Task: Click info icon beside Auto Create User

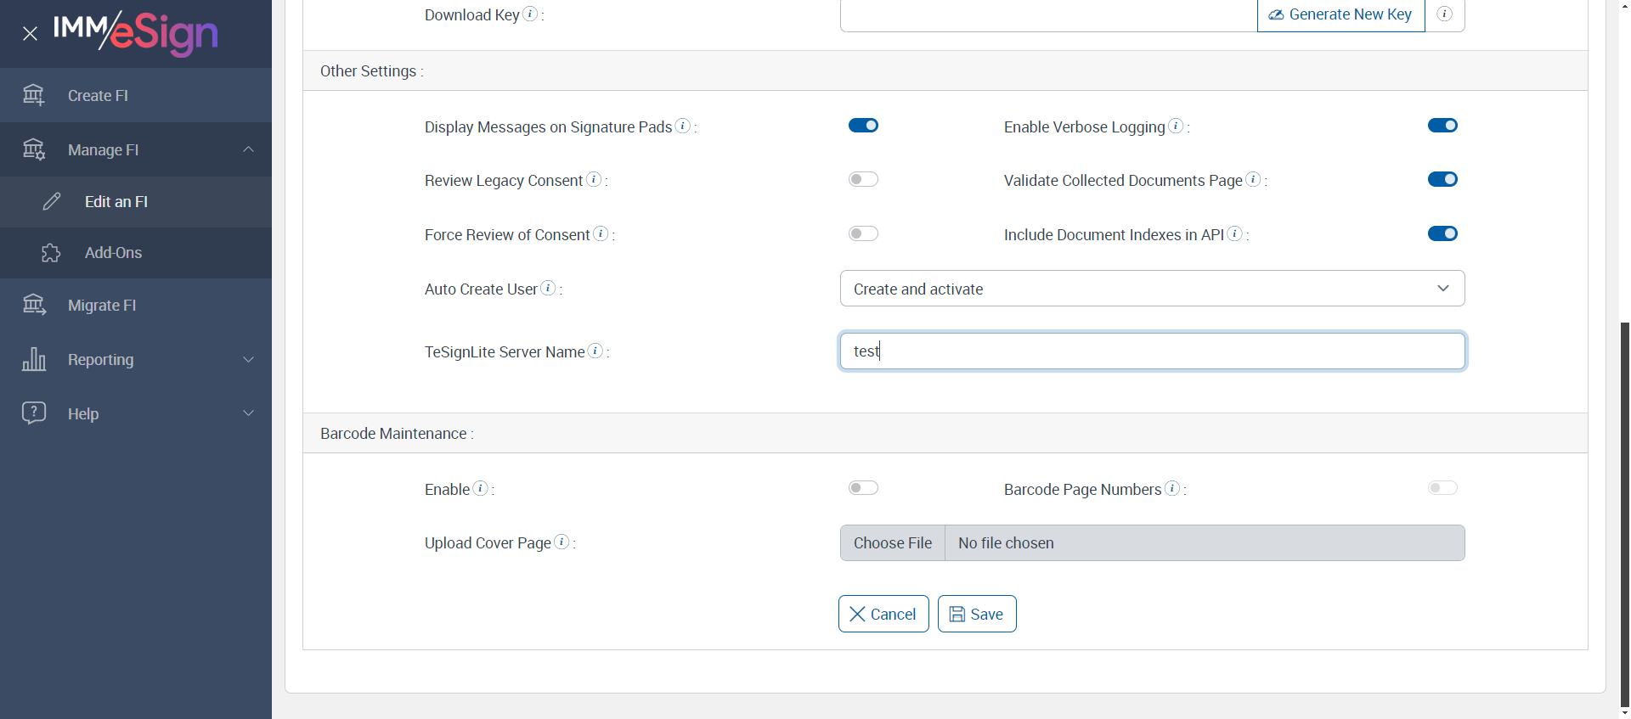Action: coord(549,288)
